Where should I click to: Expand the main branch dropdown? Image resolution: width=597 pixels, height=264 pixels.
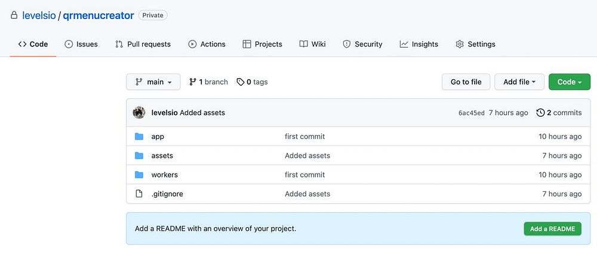[x=153, y=82]
